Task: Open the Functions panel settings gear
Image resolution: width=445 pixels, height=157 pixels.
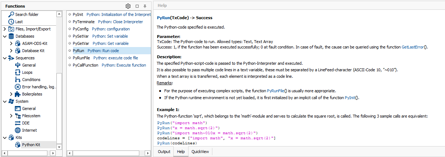Action: tap(128, 6)
